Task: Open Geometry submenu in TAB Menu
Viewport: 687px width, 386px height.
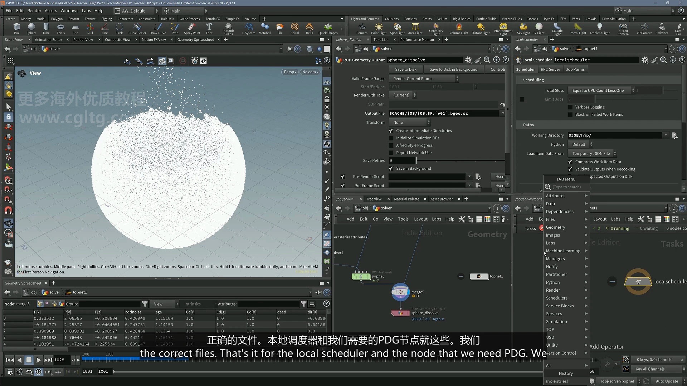Action: (x=566, y=227)
